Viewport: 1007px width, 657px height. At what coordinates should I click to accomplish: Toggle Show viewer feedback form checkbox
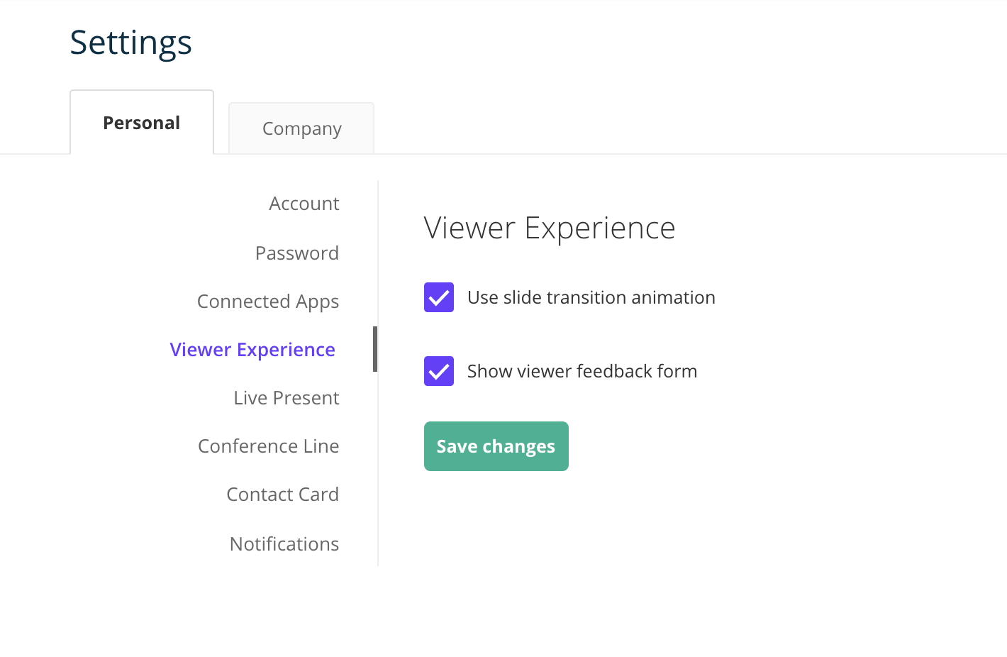(439, 371)
